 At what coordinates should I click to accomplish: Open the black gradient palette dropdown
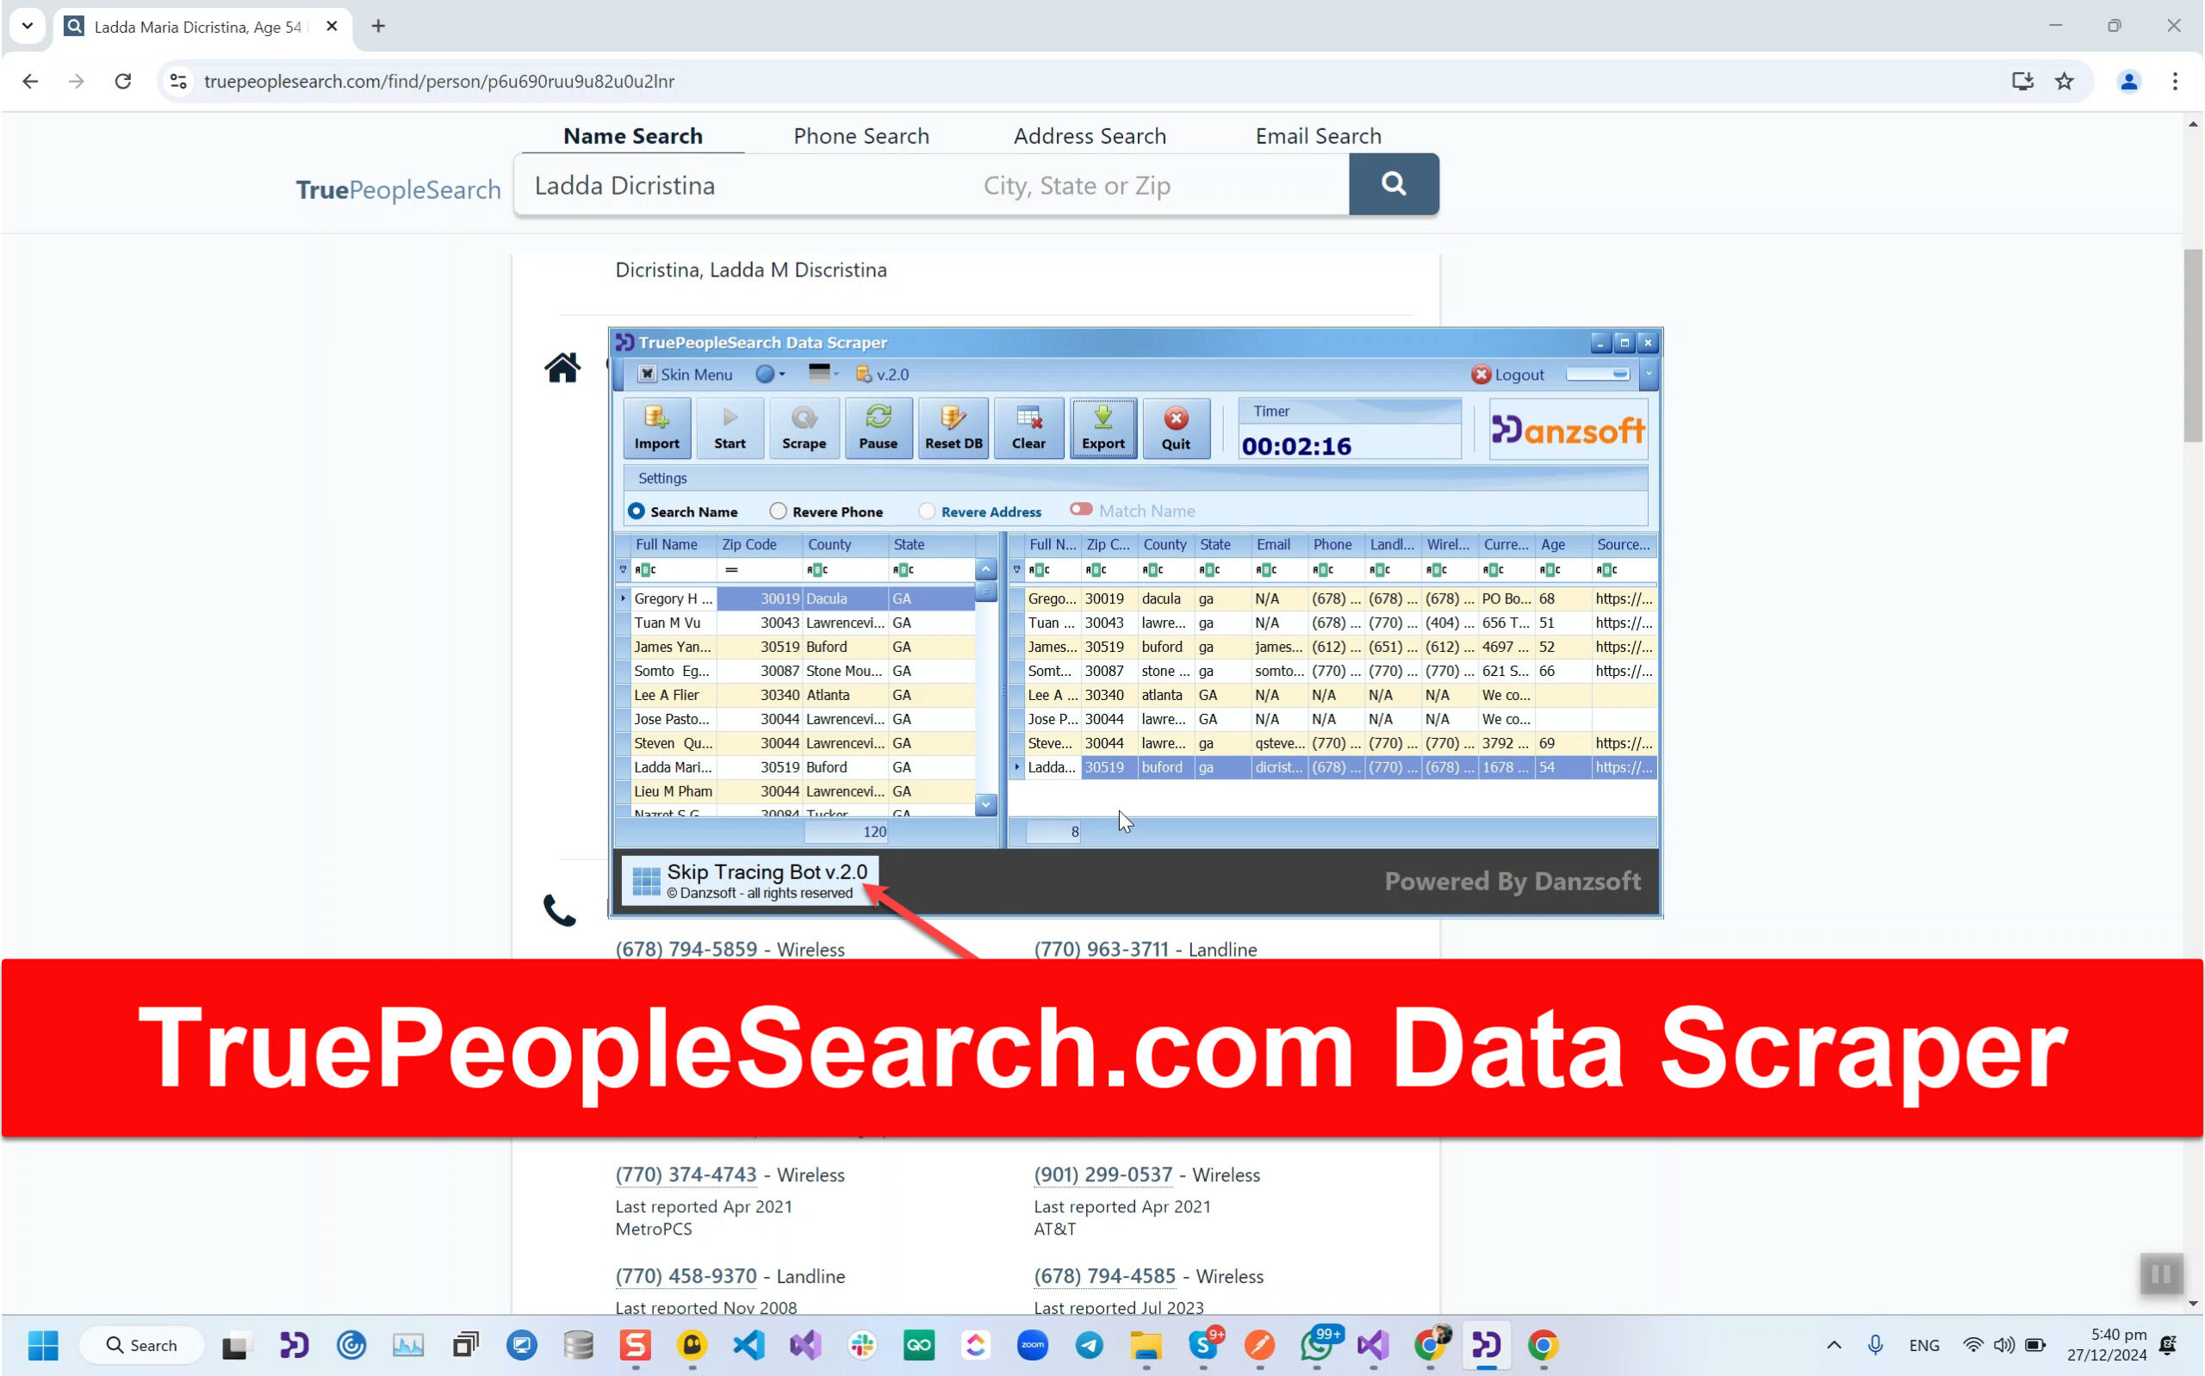coord(823,374)
